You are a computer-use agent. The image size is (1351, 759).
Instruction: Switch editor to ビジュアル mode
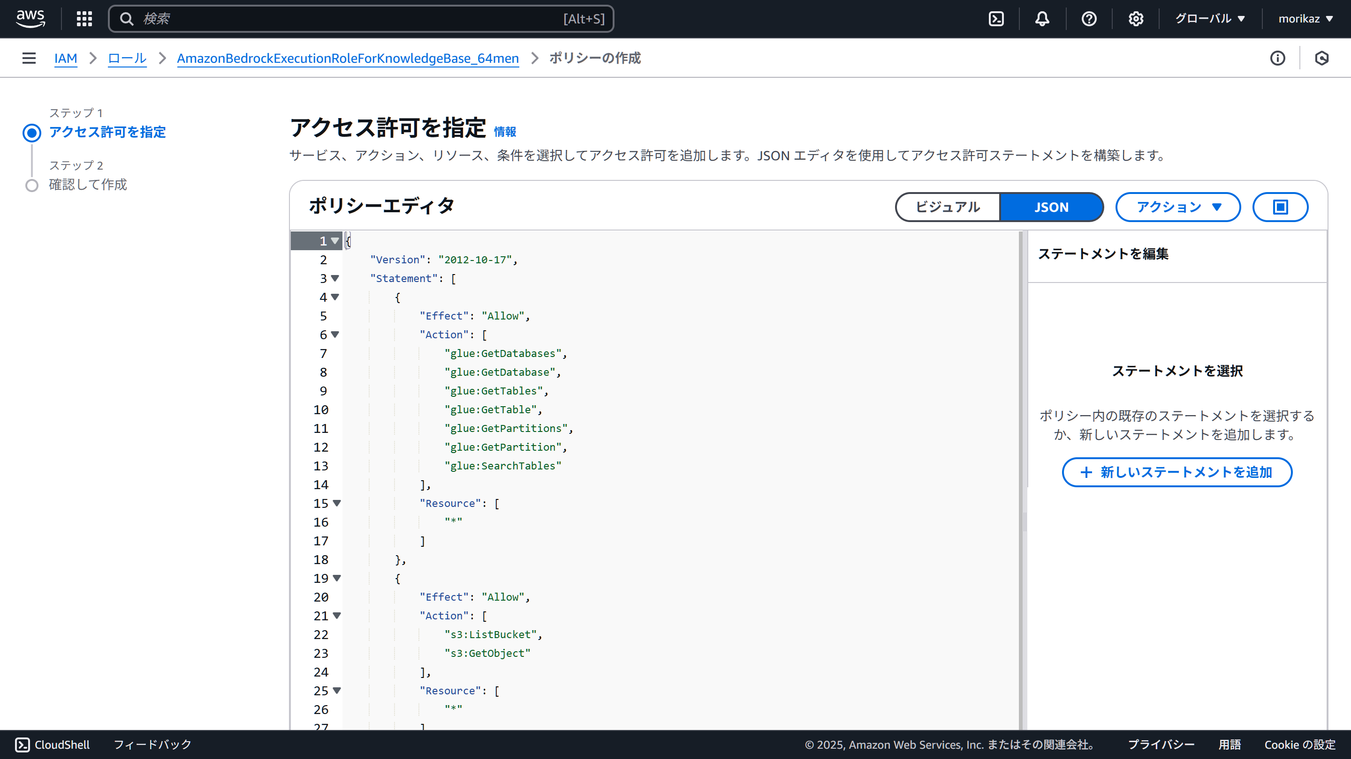coord(947,207)
